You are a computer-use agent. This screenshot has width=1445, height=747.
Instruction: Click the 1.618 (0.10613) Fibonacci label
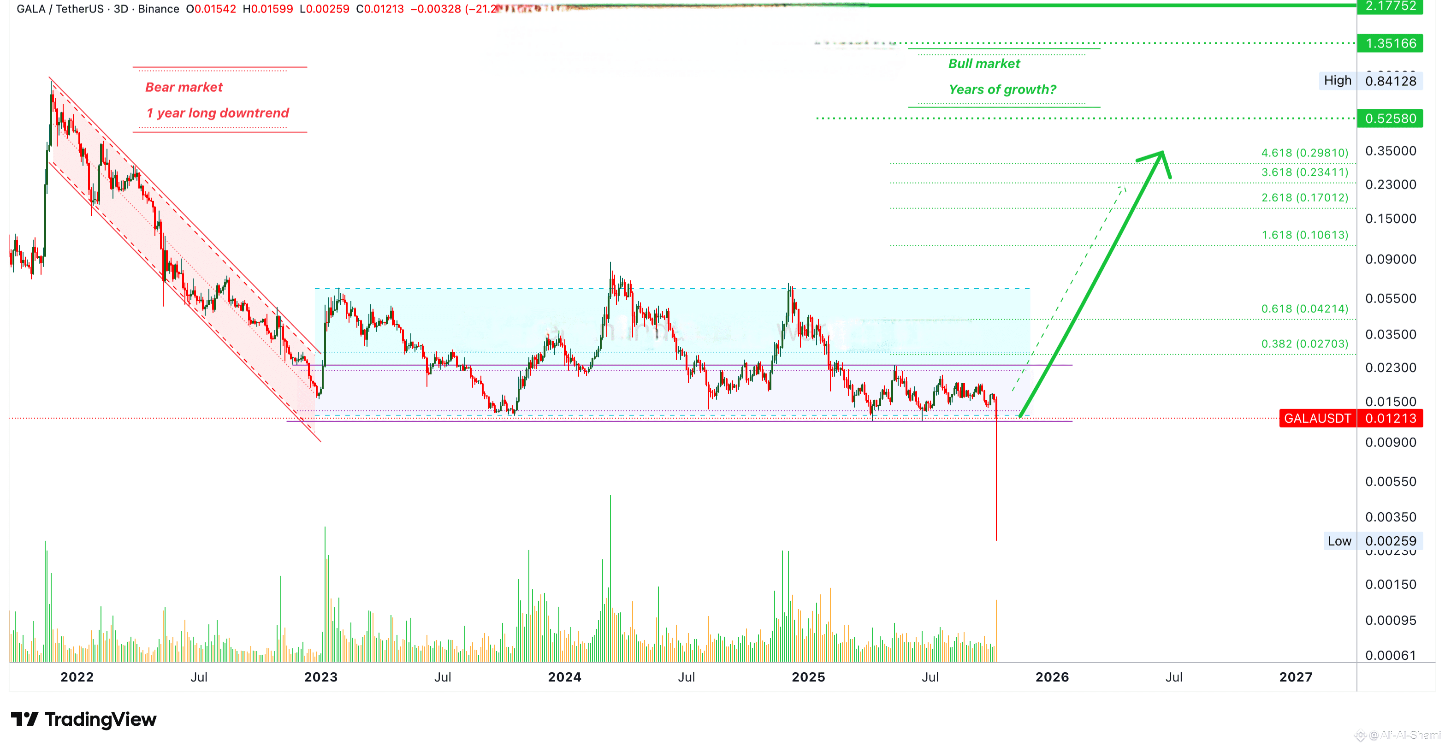pyautogui.click(x=1304, y=235)
